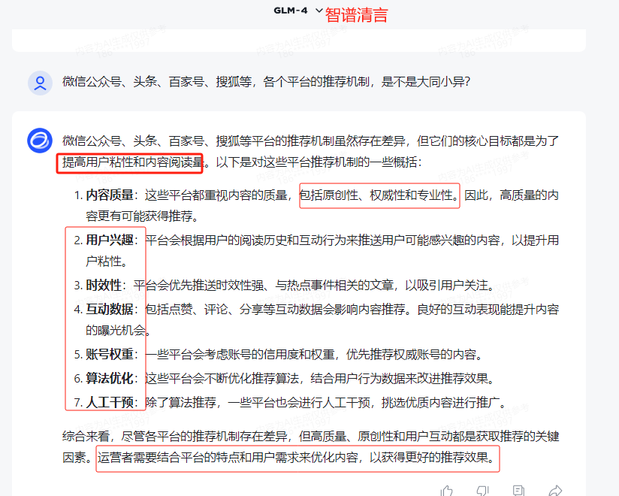Screen dimensions: 619x496
Task: Click the 时效性 bold heading
Action: 104,286
